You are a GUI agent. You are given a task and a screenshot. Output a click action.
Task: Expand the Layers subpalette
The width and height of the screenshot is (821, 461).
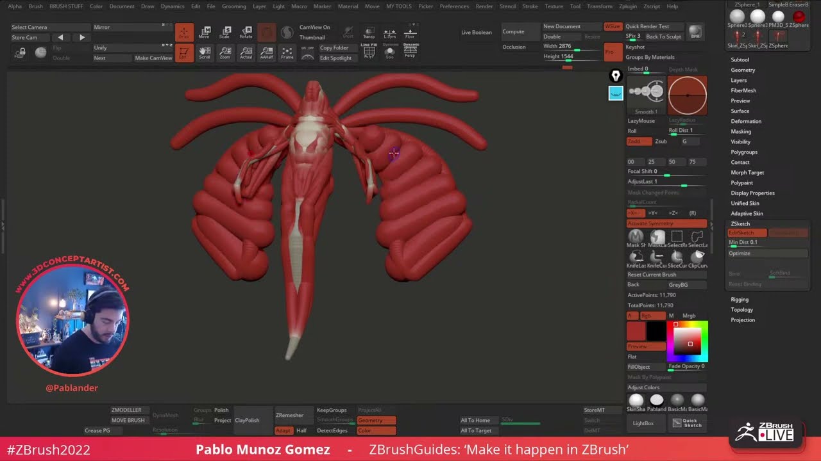pyautogui.click(x=738, y=80)
